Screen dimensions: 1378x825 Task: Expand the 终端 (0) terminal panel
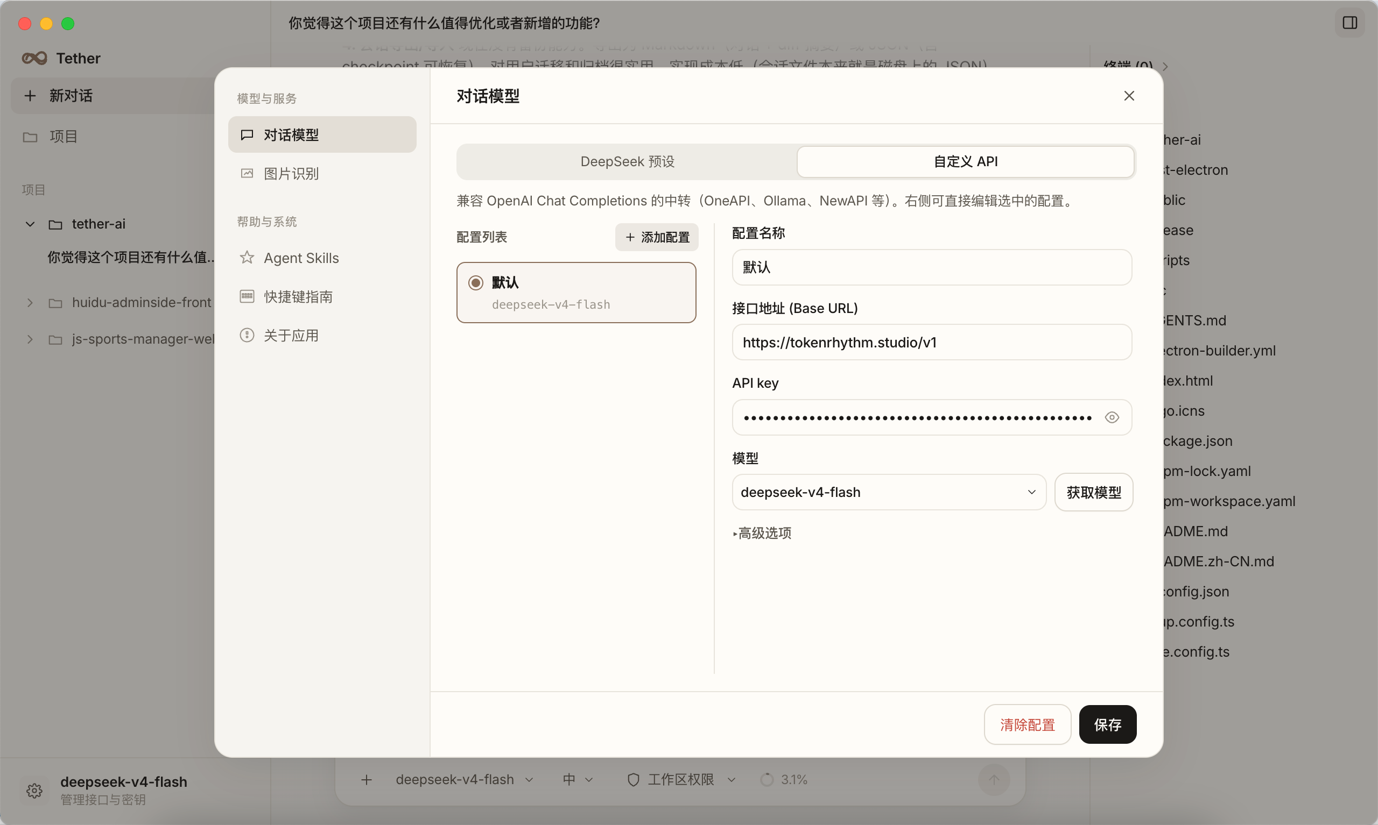[x=1135, y=66]
